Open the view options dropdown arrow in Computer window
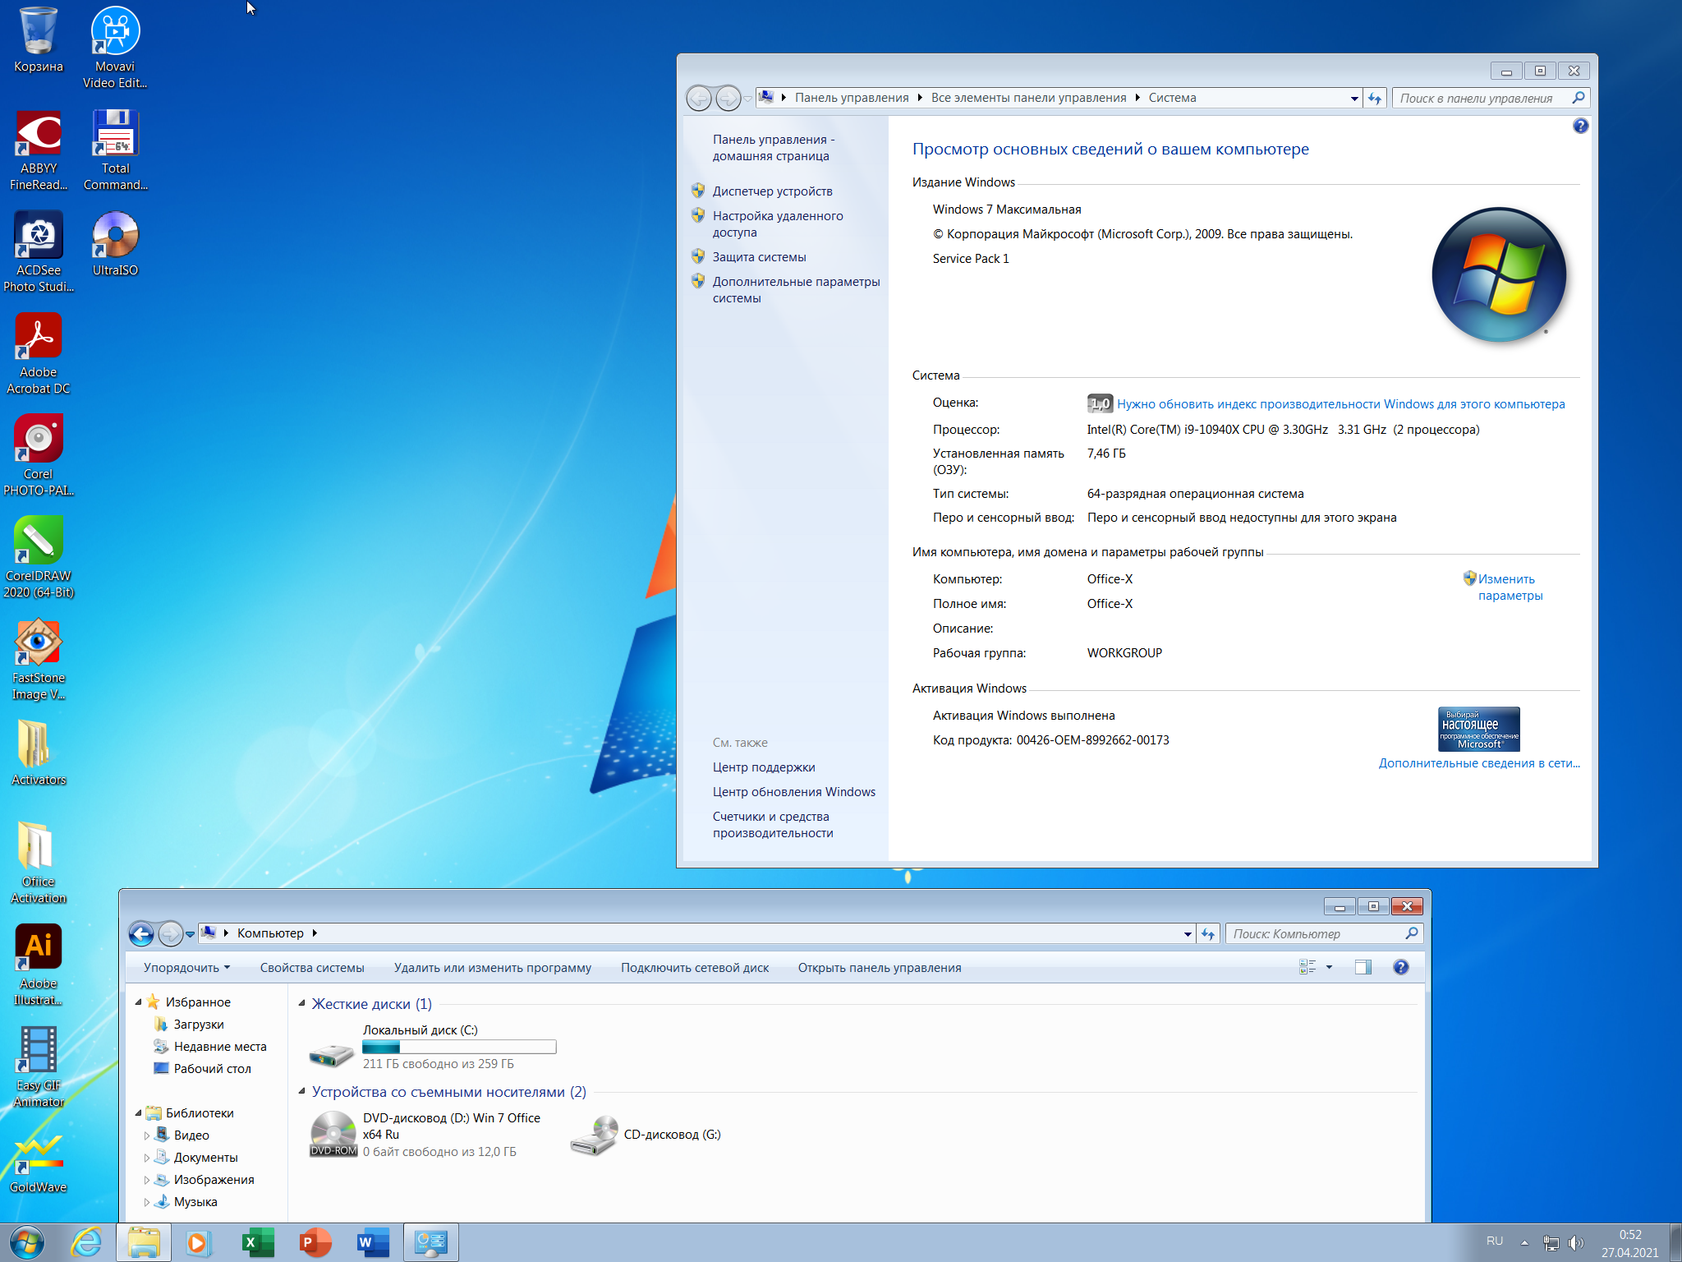1682x1262 pixels. (x=1329, y=967)
